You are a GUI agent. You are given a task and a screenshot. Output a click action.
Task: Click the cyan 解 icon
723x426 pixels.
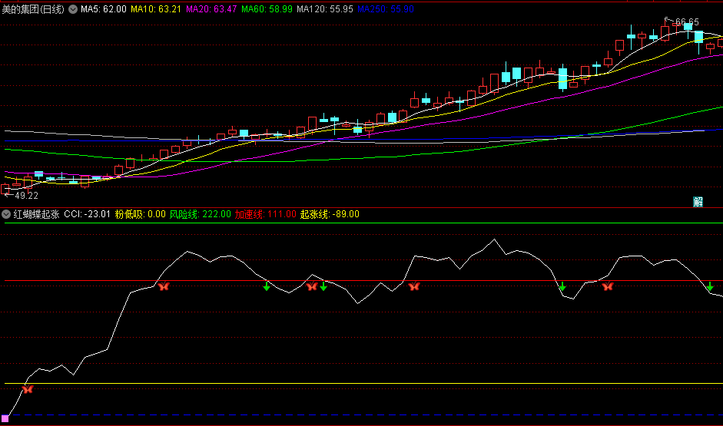point(698,202)
